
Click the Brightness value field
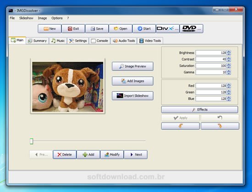(211, 53)
